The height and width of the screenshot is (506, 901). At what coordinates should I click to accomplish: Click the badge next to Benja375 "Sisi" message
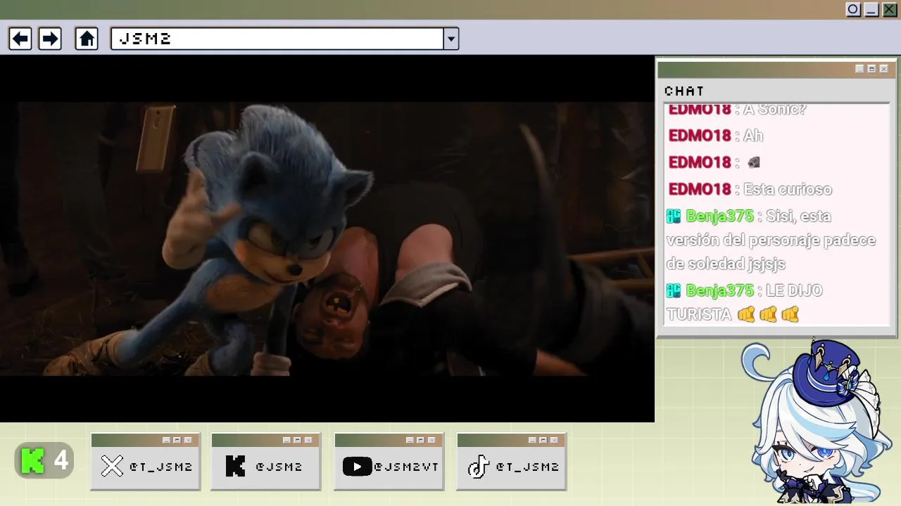(x=674, y=216)
